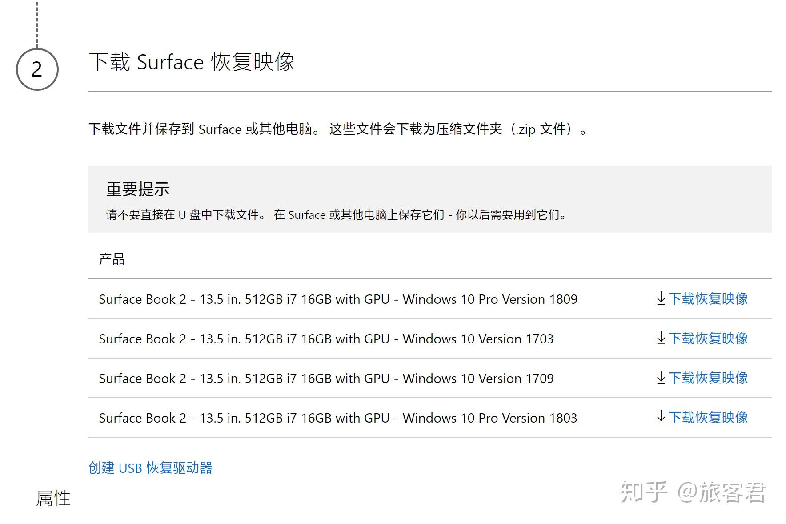
Task: Open 下载恢复映像 link for Version 1803
Action: click(709, 418)
